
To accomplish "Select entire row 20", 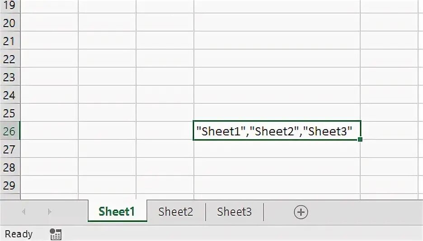I will pyautogui.click(x=9, y=23).
